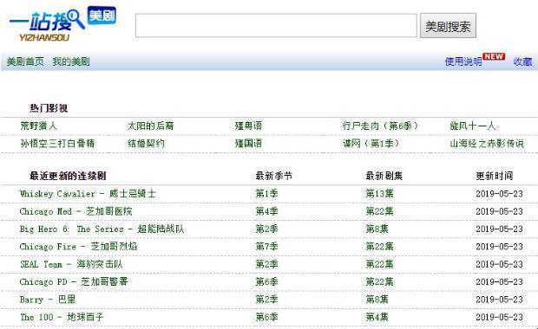Open hot title 孙悟空三打白骨精
Viewport: 538px width, 329px height.
coord(57,143)
